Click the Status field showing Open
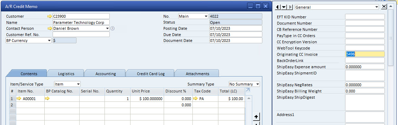398x125 pixels. point(236,23)
